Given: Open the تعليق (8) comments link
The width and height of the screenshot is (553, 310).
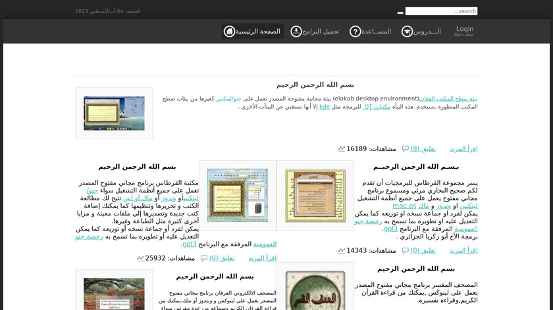Looking at the screenshot, I should [x=423, y=148].
